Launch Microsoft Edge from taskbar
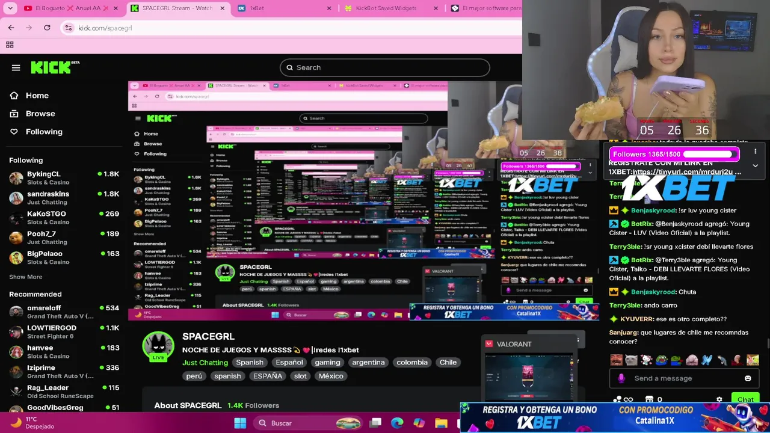The height and width of the screenshot is (433, 770). [x=397, y=423]
